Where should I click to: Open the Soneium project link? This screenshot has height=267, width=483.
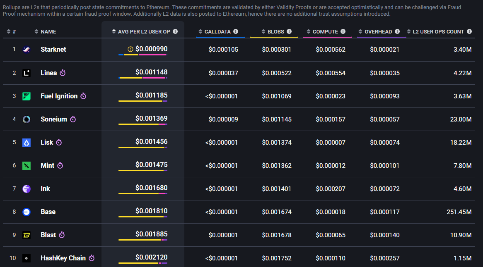click(x=54, y=119)
